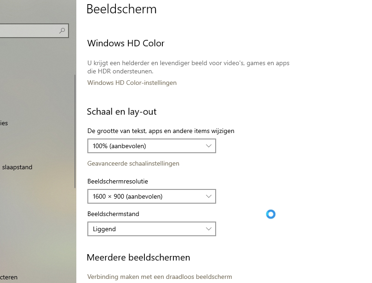
Task: Click the blue loading spinner indicator
Action: tap(271, 214)
